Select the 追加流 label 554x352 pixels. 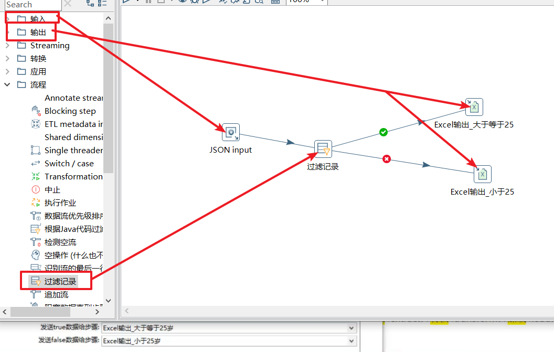point(57,294)
